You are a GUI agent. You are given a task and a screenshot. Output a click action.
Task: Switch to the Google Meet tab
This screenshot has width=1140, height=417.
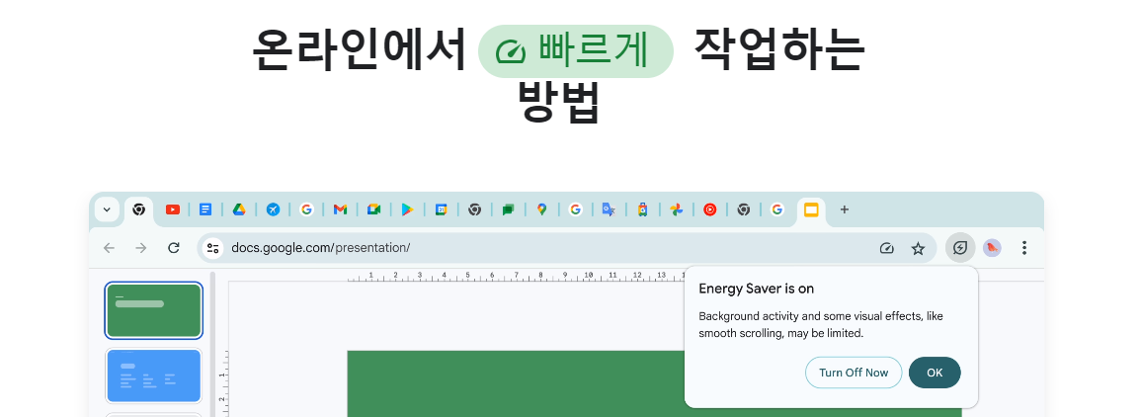point(373,209)
